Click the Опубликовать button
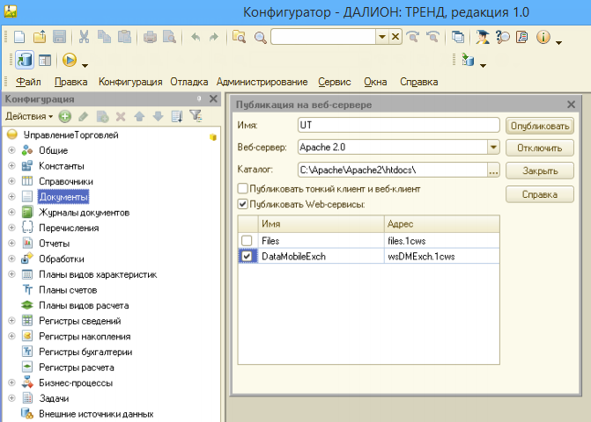 tap(540, 126)
